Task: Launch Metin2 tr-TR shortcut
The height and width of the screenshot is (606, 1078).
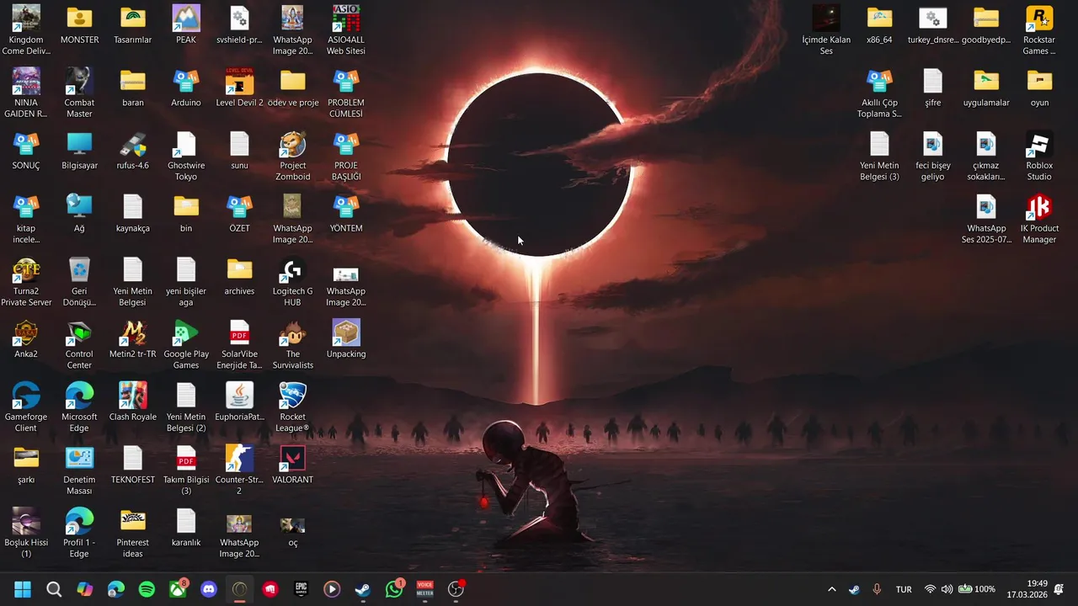Action: [x=133, y=339]
